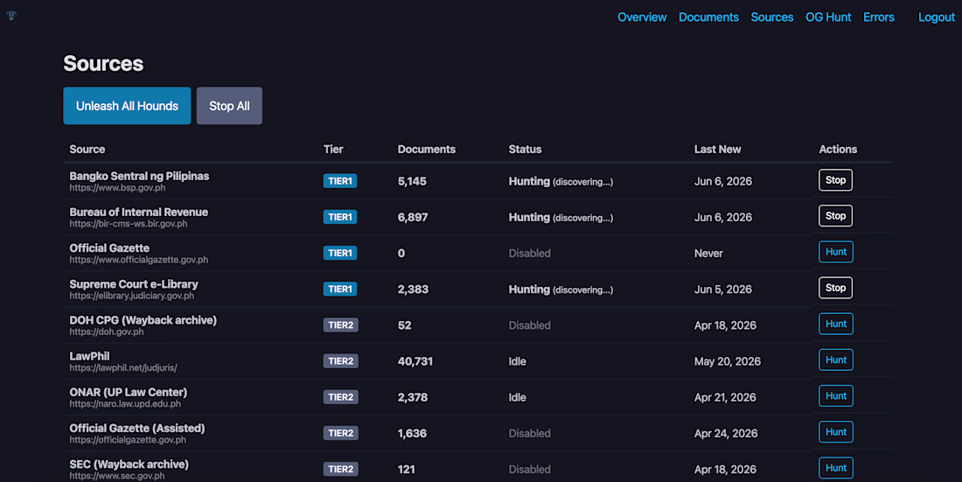Click Apr 21, 2026 date

pyautogui.click(x=725, y=397)
